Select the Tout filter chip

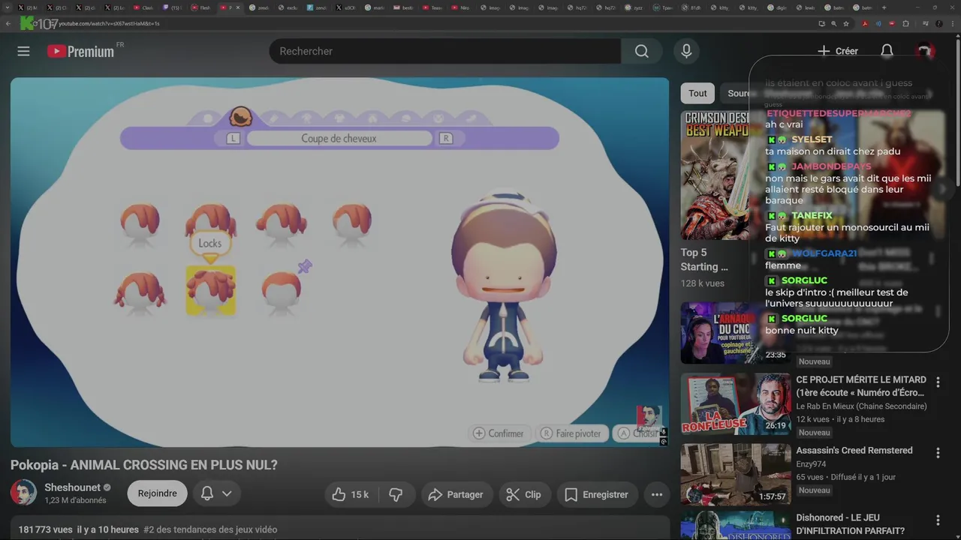pyautogui.click(x=697, y=93)
